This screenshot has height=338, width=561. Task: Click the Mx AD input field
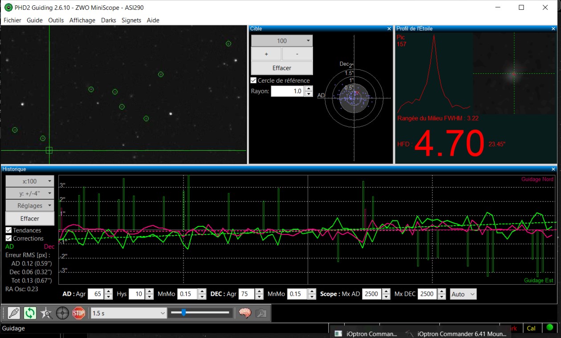370,294
